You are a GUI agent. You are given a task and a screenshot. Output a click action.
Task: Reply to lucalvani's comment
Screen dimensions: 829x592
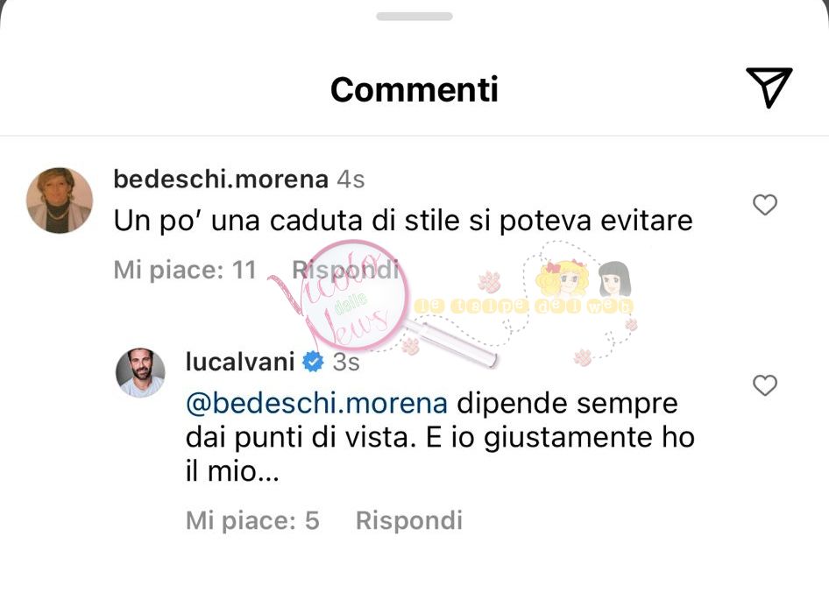[409, 520]
